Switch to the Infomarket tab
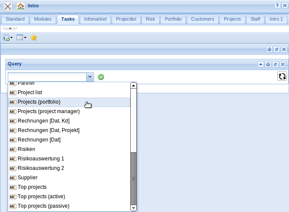This screenshot has width=289, height=212. tap(95, 19)
